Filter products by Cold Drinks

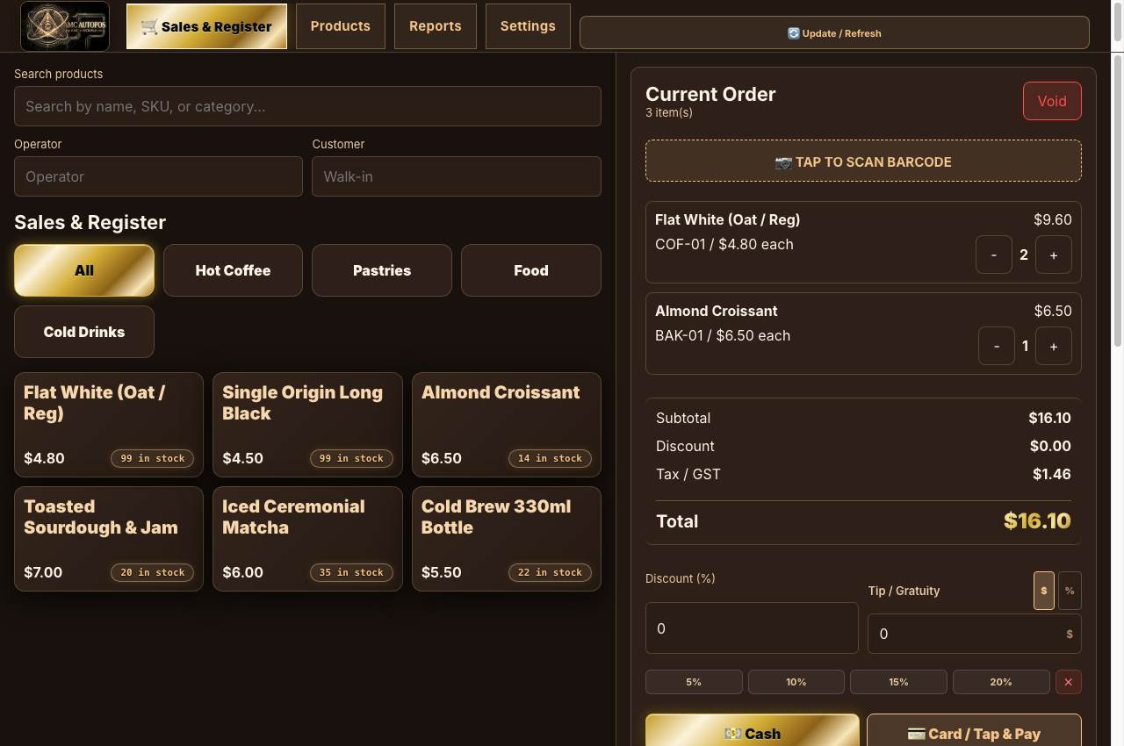(x=84, y=332)
